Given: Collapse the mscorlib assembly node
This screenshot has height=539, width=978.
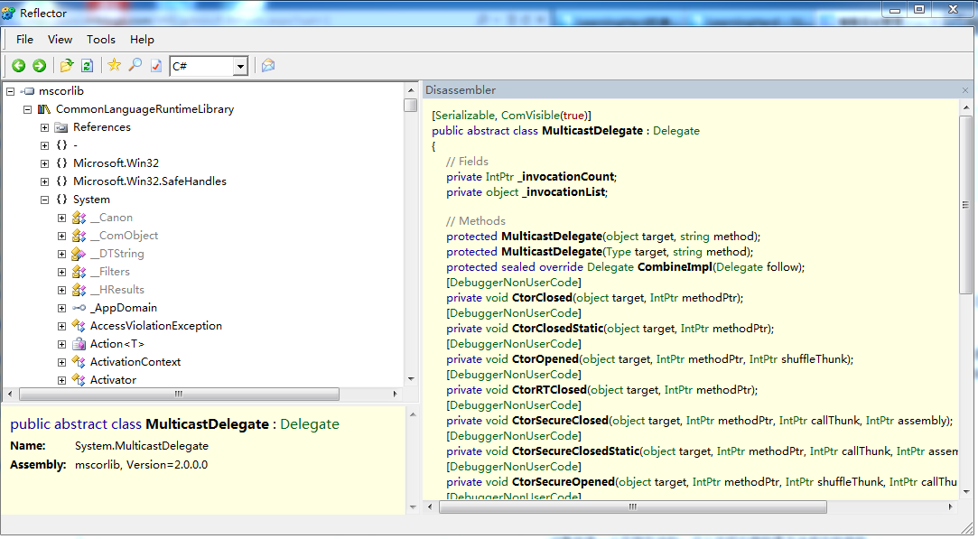Looking at the screenshot, I should point(10,91).
